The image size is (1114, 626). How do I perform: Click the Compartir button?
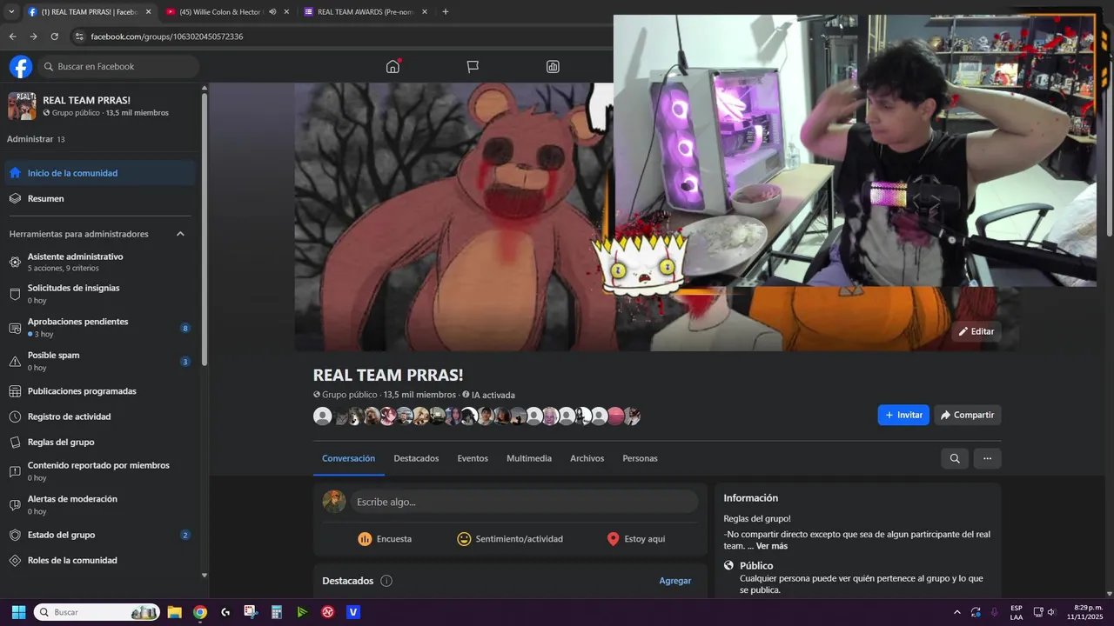(968, 415)
